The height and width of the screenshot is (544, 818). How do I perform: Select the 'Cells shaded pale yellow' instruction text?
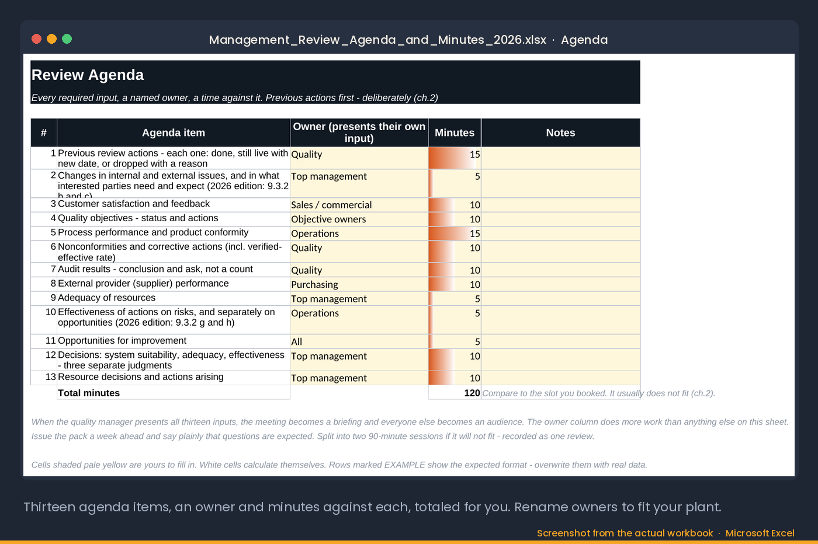[339, 465]
